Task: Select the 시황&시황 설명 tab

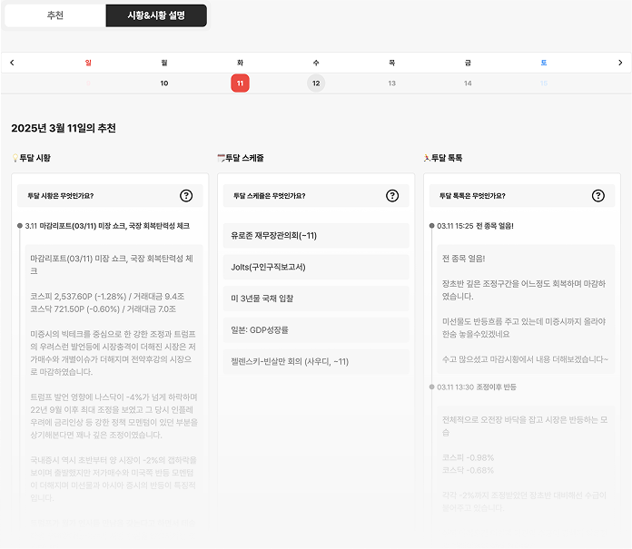Action: coord(156,15)
